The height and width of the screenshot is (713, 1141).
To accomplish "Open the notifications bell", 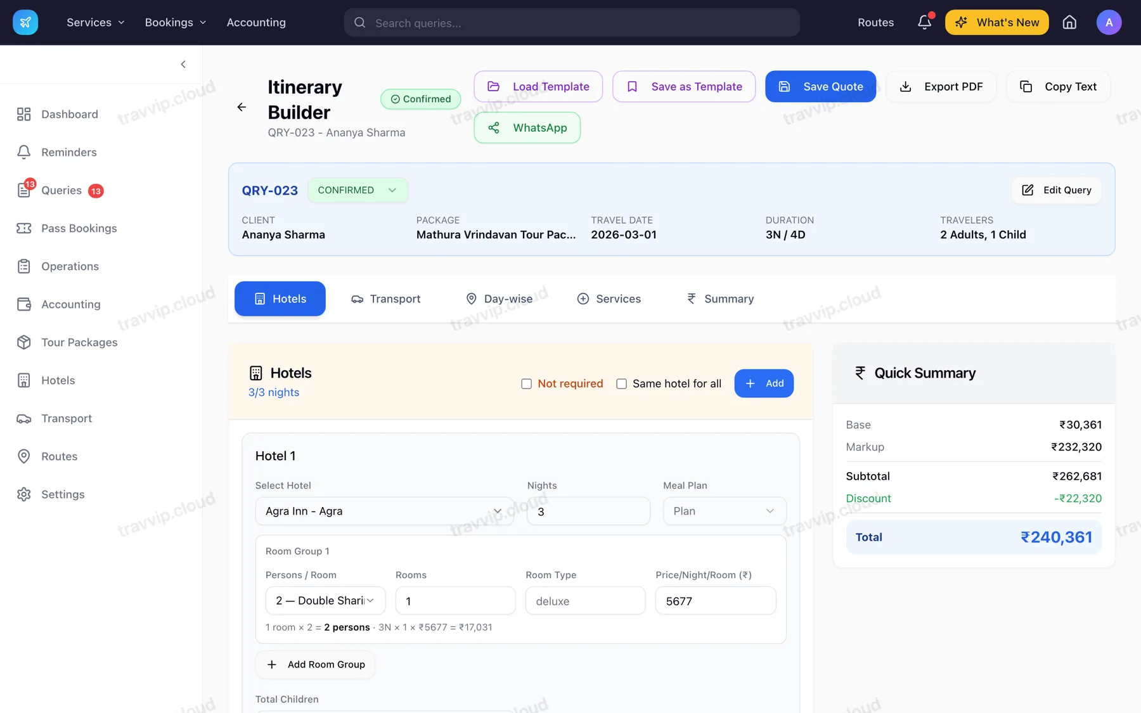I will [925, 22].
